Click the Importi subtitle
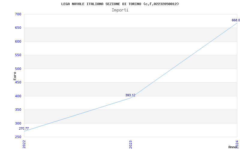 [x=120, y=10]
